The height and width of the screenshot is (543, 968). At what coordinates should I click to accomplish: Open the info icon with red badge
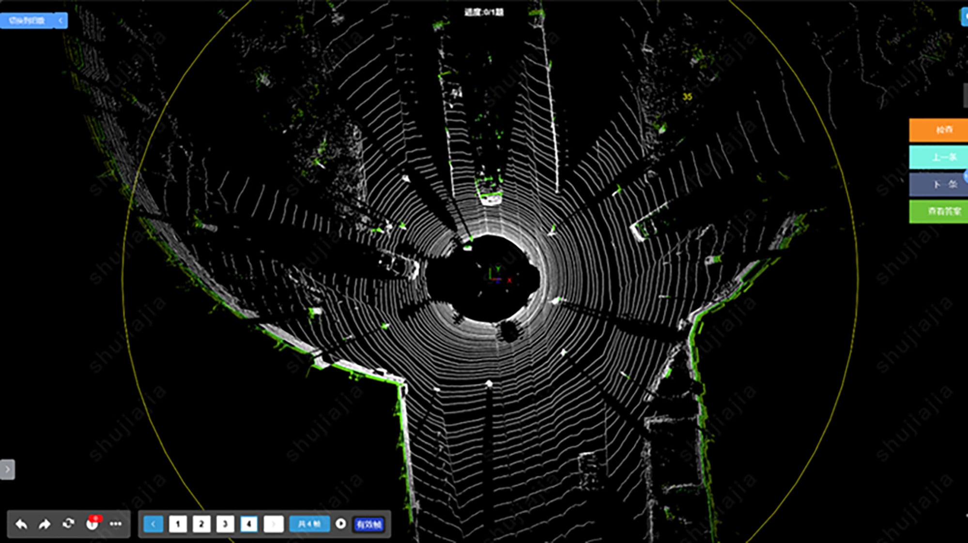[x=92, y=523]
